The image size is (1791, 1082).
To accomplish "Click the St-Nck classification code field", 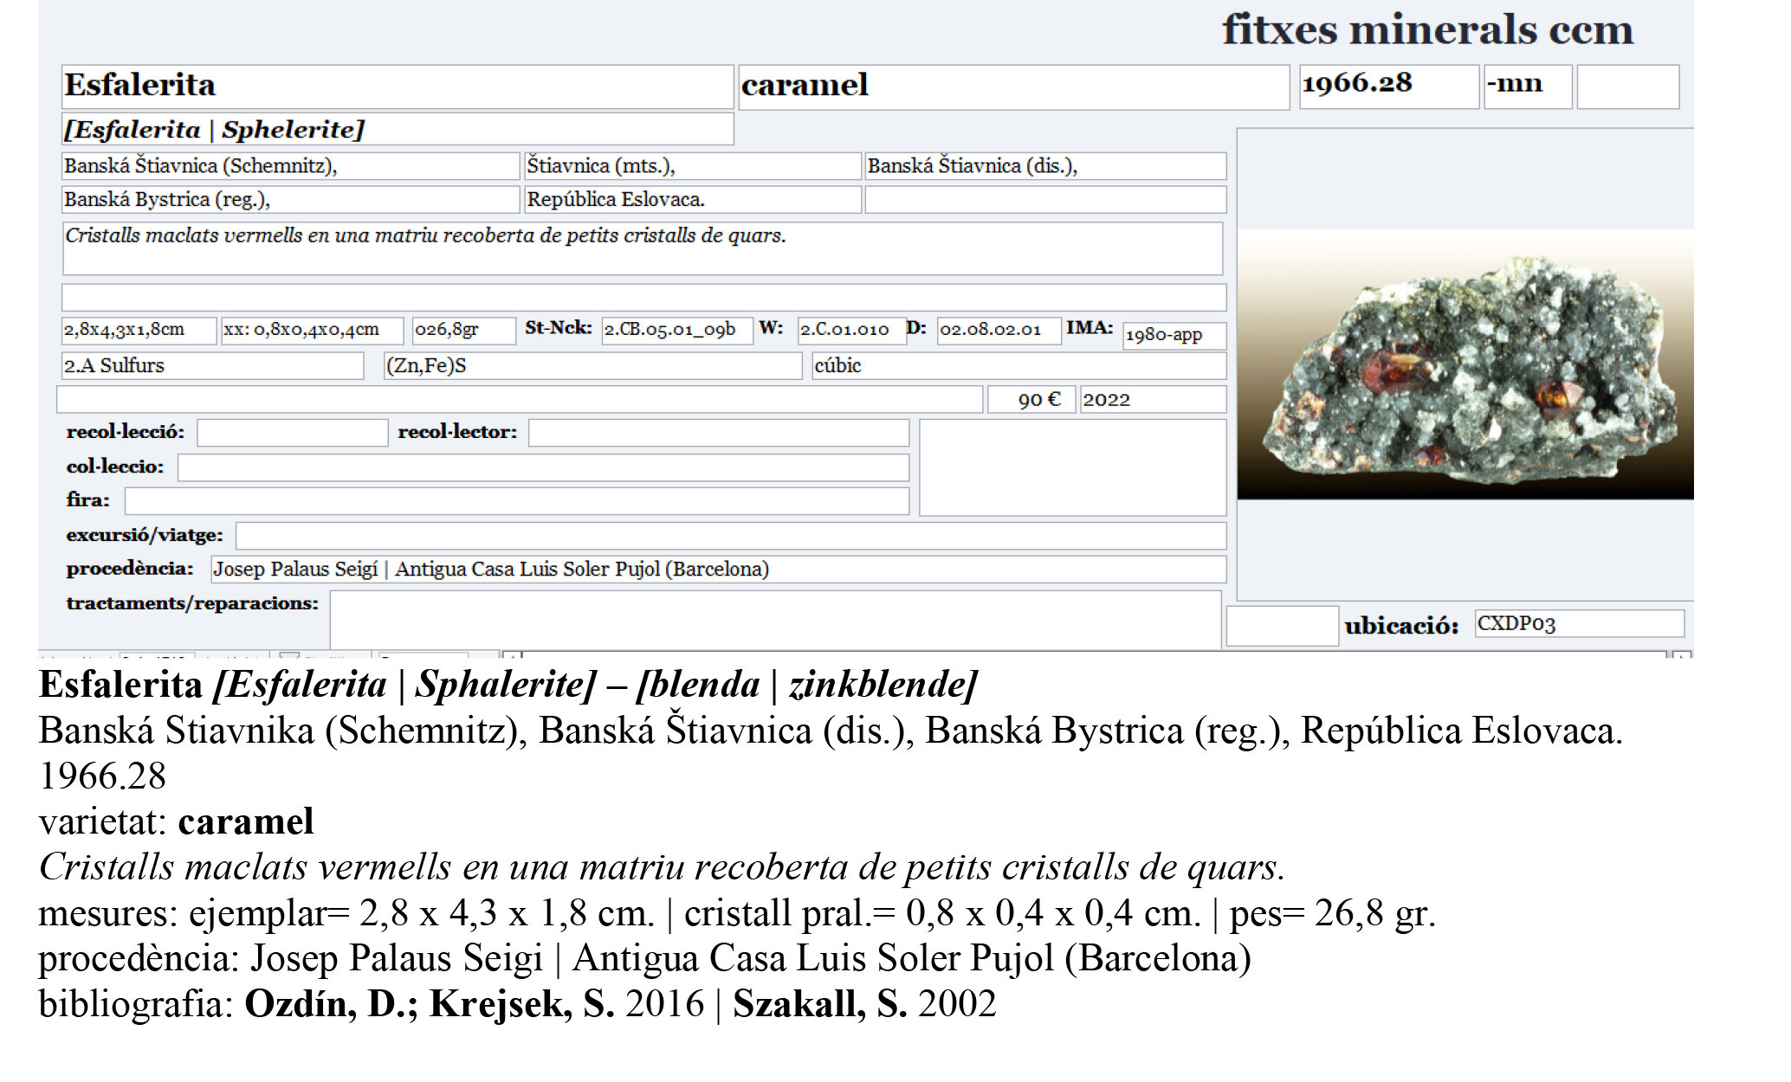I will point(676,330).
